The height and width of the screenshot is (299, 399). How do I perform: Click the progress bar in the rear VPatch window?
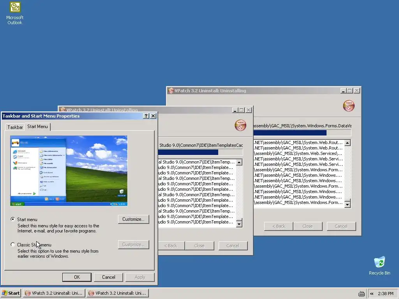pos(302,133)
